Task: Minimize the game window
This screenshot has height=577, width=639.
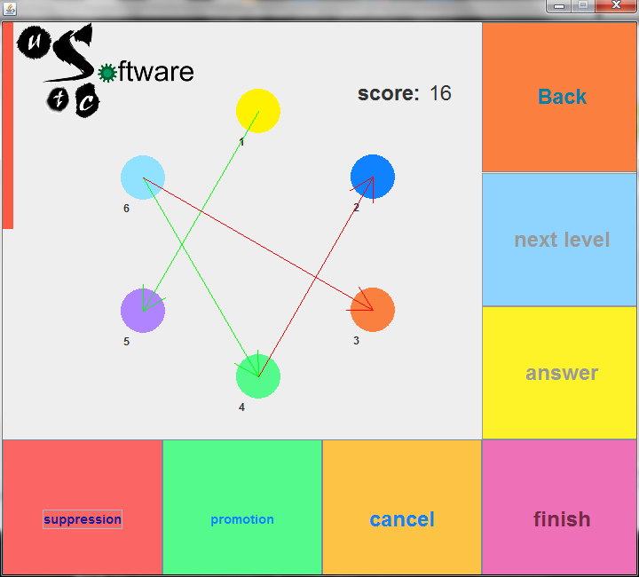Action: click(559, 6)
